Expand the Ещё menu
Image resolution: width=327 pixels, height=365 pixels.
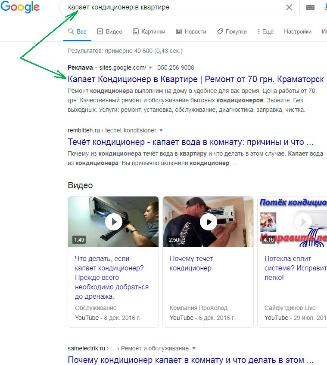[x=265, y=31]
